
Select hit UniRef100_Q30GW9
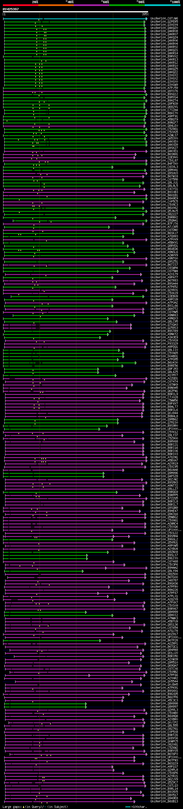(164, 85)
